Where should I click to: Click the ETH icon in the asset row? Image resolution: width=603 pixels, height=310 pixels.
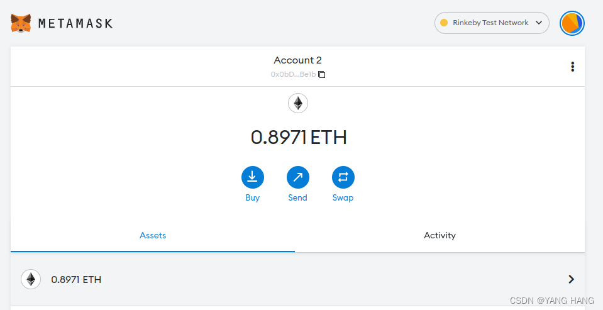31,279
